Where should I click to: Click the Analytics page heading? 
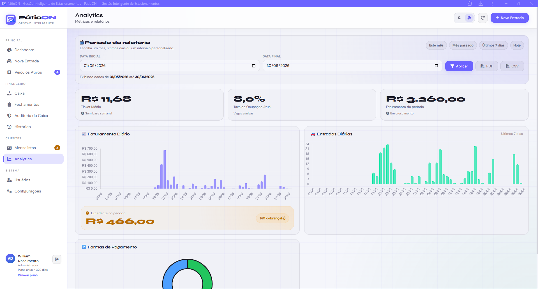[89, 15]
